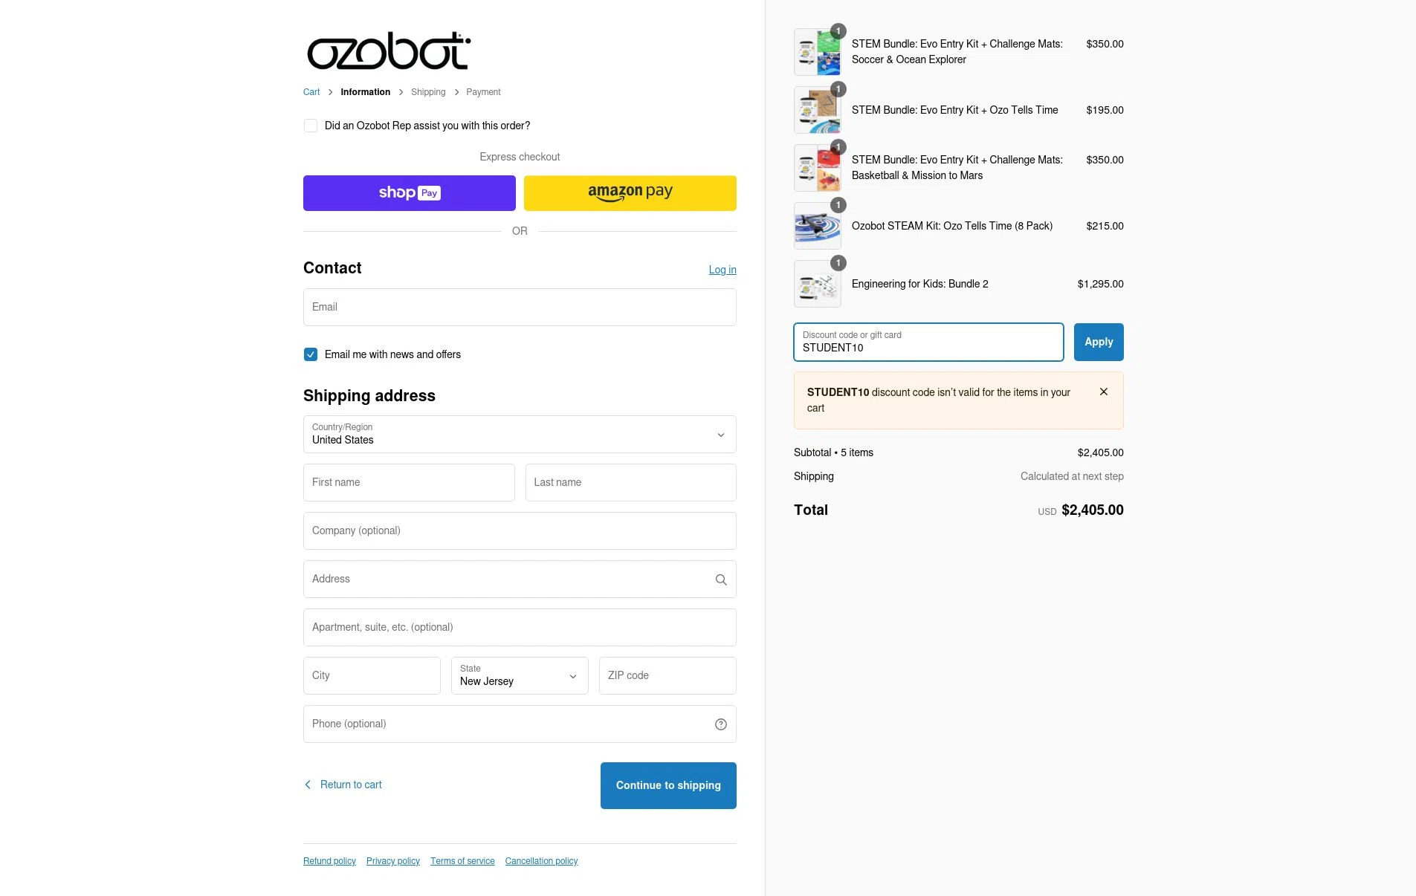The width and height of the screenshot is (1416, 896).
Task: Click the Engineering for Kids Bundle 2 thumbnail
Action: [x=817, y=284]
